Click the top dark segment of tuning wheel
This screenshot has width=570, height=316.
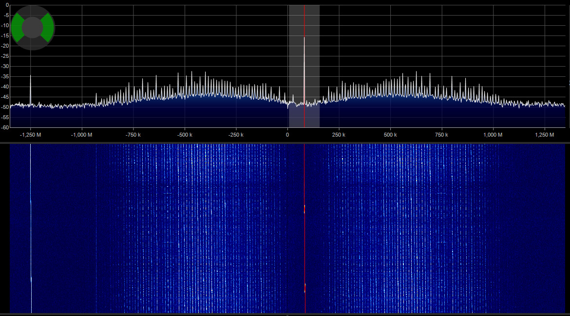(x=32, y=11)
